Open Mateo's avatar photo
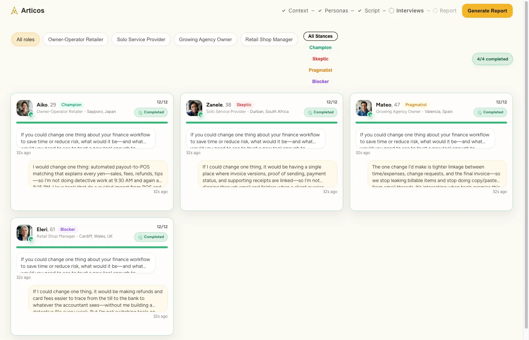The image size is (529, 340). pos(364,108)
